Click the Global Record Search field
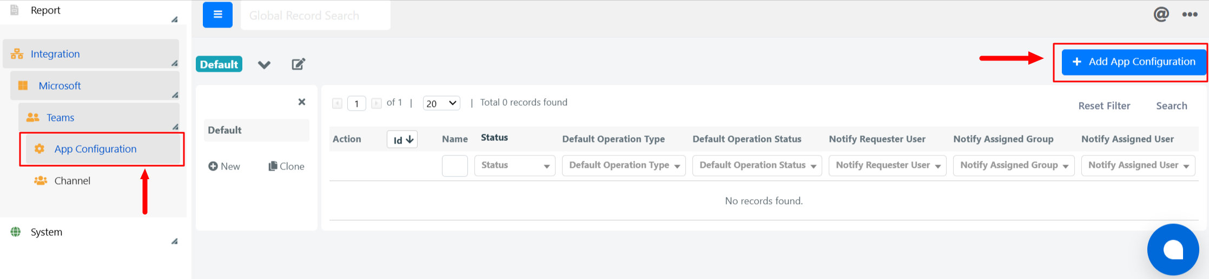The height and width of the screenshot is (279, 1209). click(315, 16)
